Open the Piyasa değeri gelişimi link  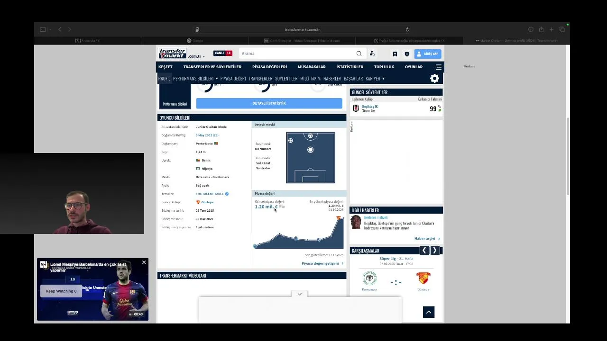click(322, 263)
